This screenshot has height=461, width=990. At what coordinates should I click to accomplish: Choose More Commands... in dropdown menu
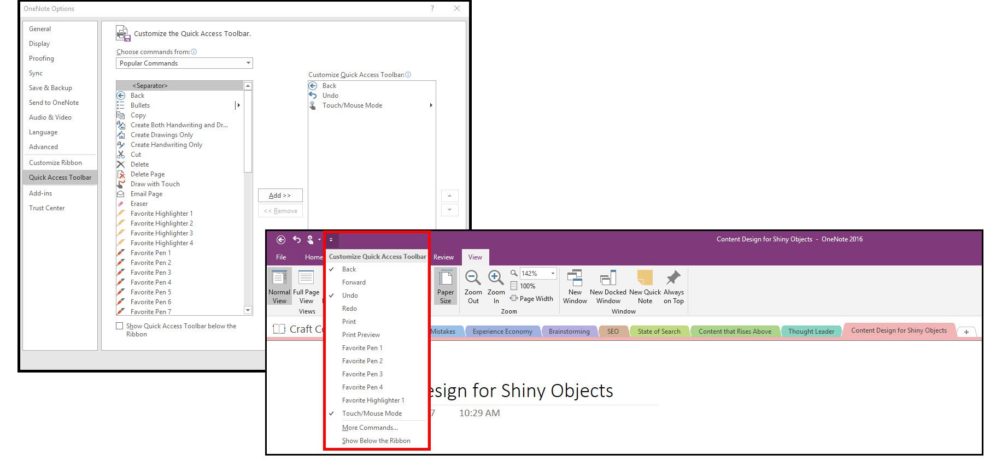point(376,428)
